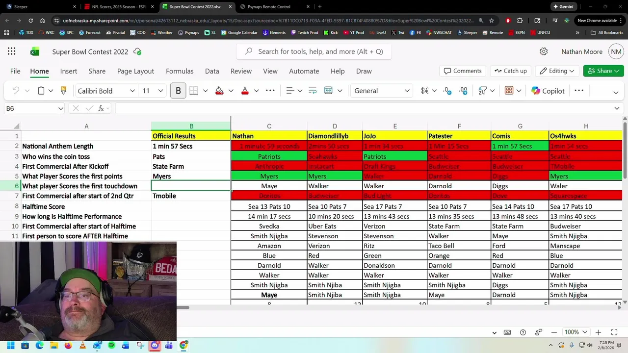Click the Conditional Formatting icon
Viewport: 628px width, 353px height.
[509, 91]
